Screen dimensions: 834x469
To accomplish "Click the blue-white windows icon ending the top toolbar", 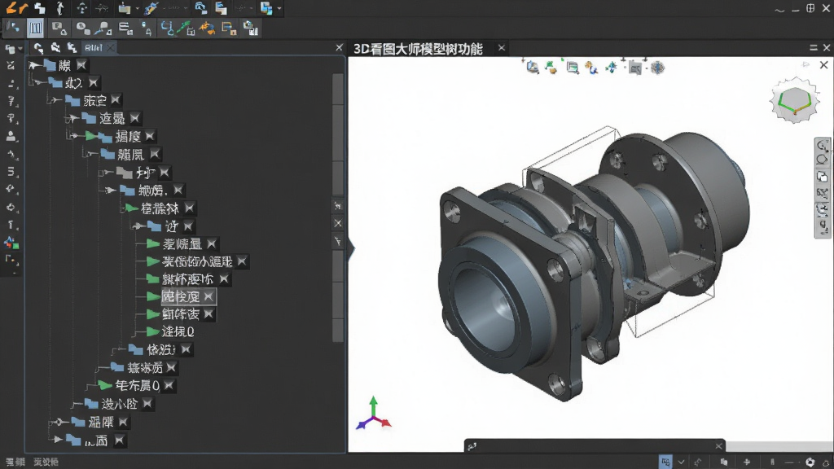I will click(x=266, y=8).
